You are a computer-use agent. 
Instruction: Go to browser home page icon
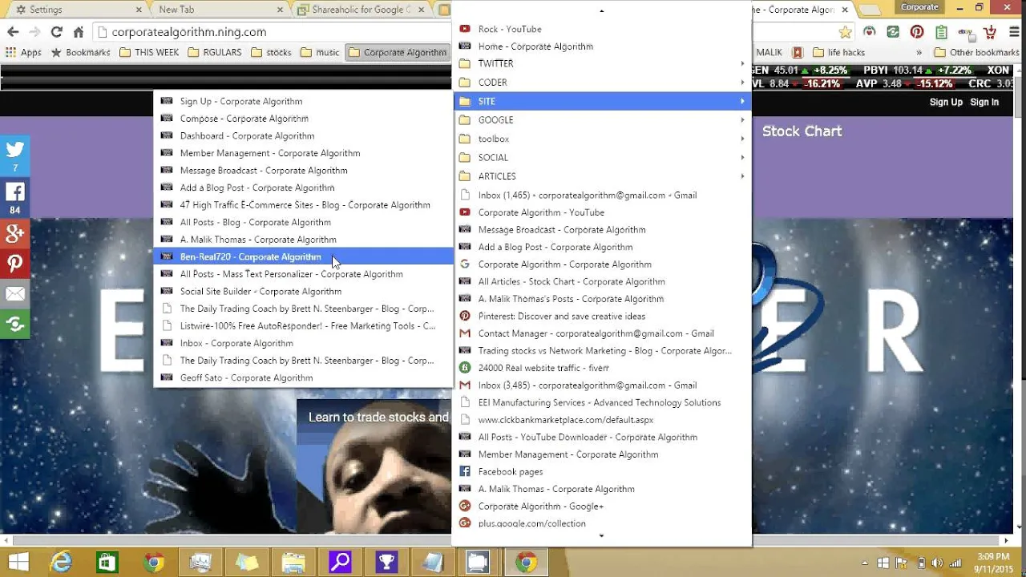(78, 32)
